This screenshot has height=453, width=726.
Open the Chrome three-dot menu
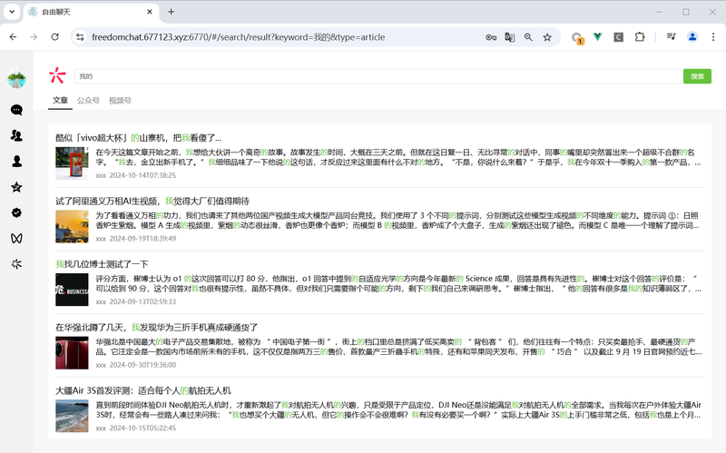coord(713,37)
